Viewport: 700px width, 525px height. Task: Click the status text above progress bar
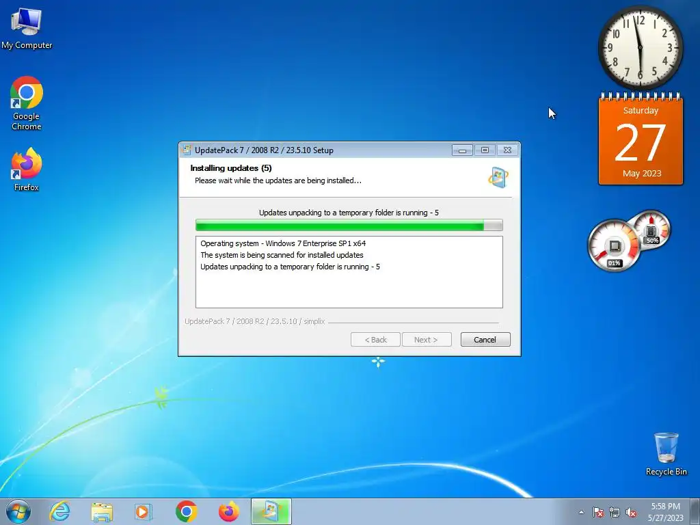[x=349, y=213]
